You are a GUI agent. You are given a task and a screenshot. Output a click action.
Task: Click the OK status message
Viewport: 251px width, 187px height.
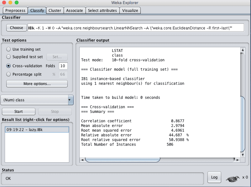[8, 178]
